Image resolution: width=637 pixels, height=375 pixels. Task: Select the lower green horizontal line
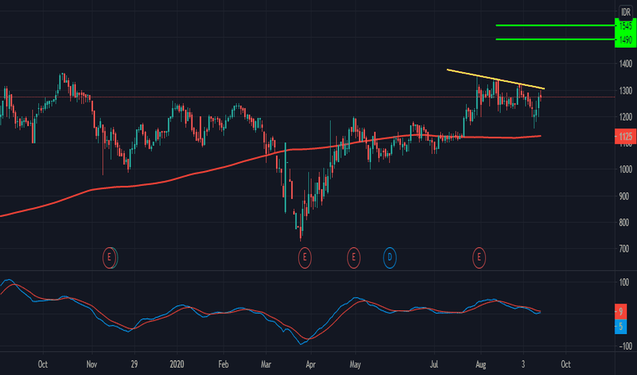tap(556, 40)
